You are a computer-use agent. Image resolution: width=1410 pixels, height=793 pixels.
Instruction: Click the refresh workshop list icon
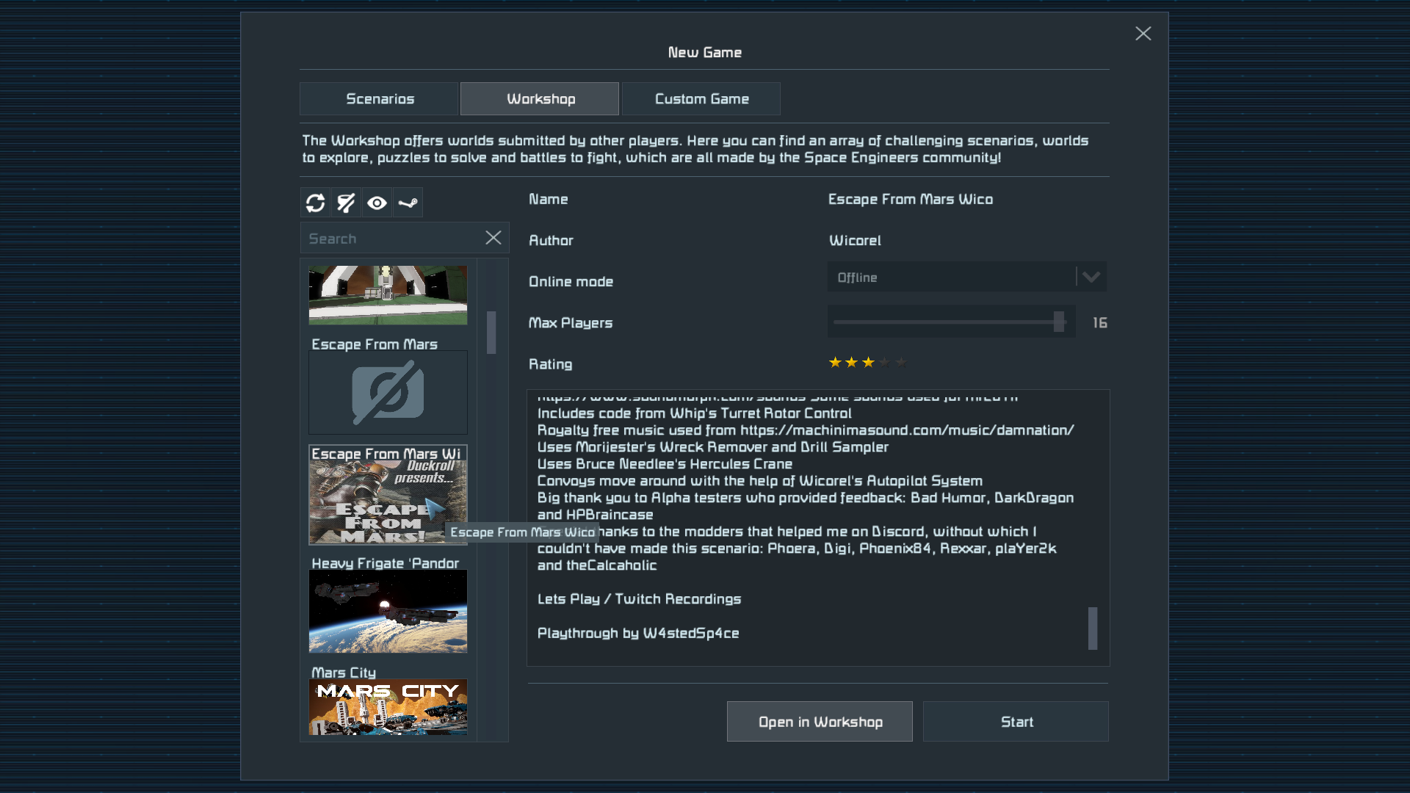click(316, 203)
